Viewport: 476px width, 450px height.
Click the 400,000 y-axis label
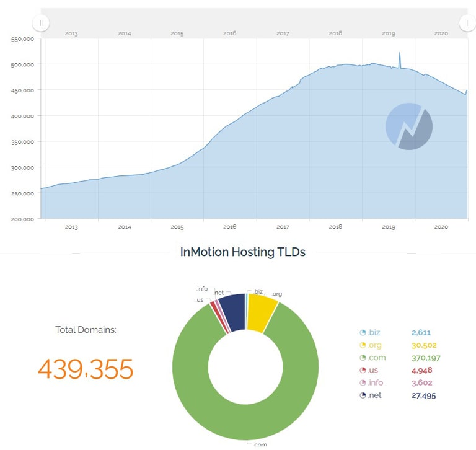click(x=22, y=117)
